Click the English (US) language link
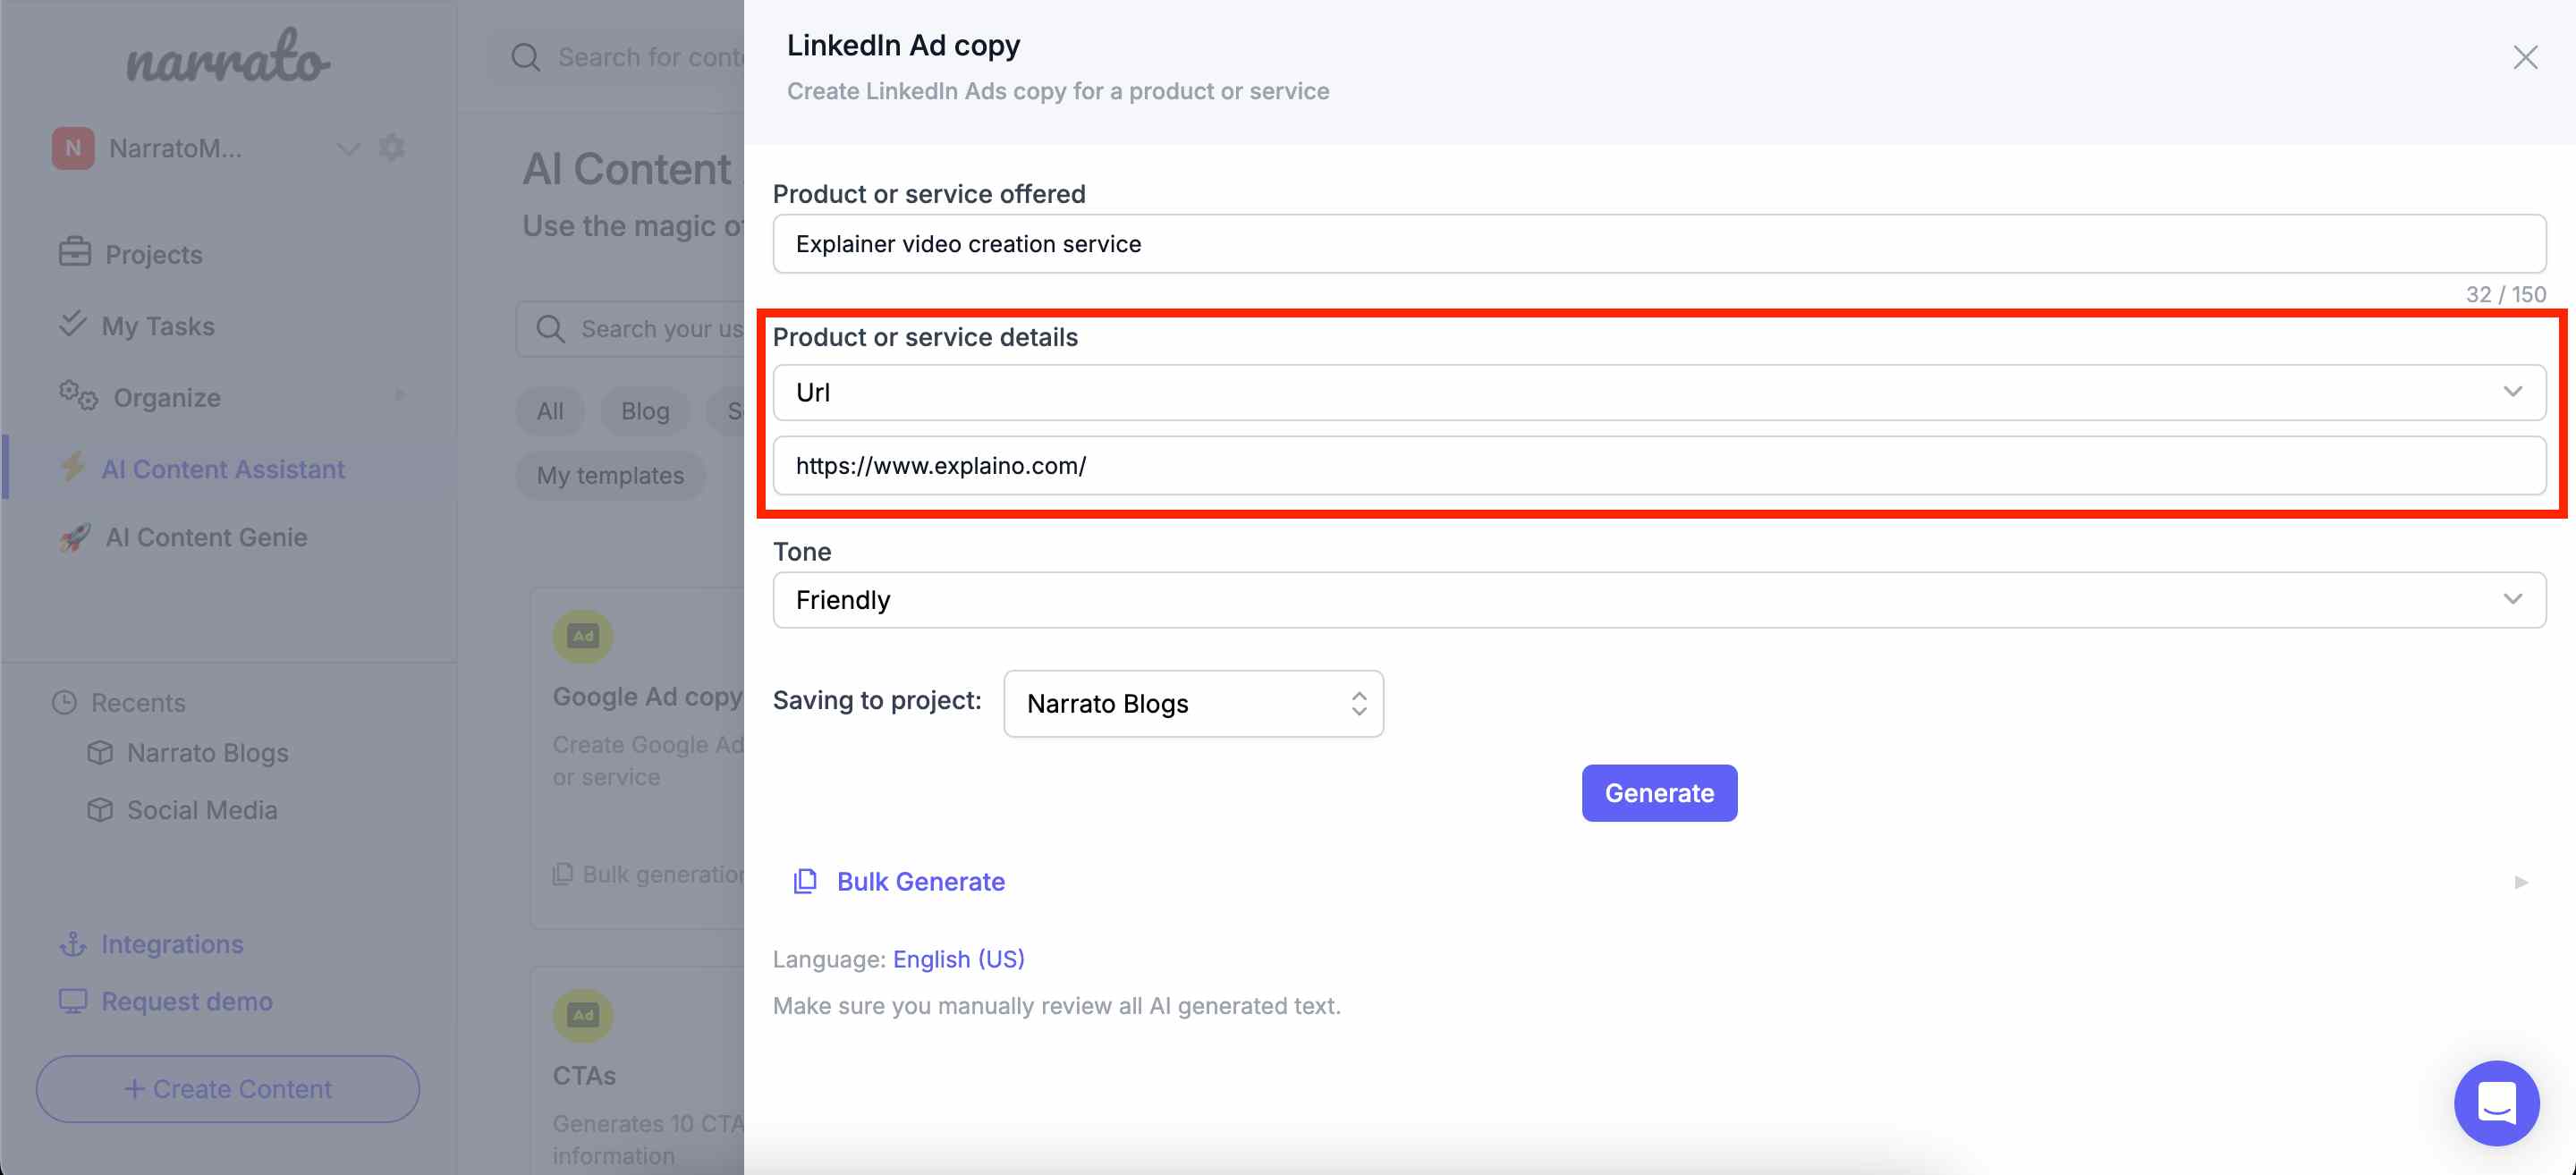 pos(960,958)
